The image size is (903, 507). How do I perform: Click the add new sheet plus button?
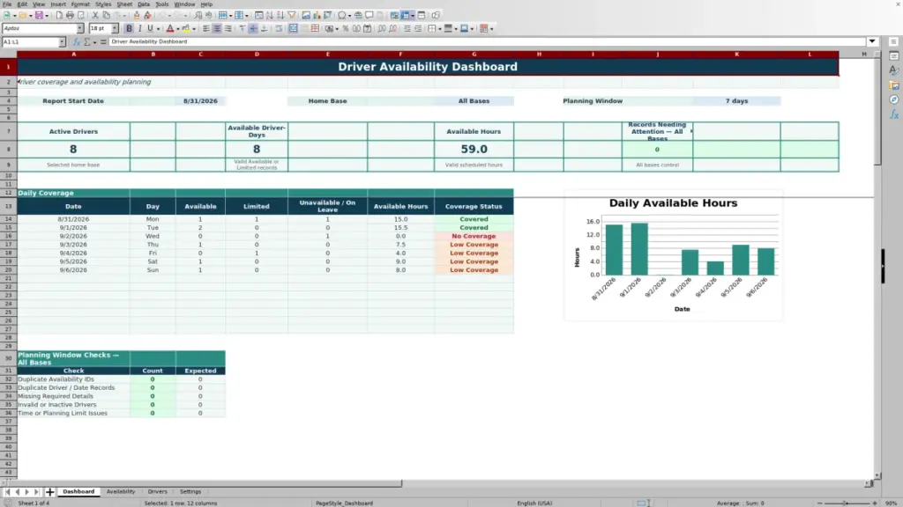click(49, 492)
